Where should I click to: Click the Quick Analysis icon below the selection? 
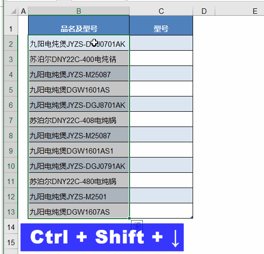(137, 225)
